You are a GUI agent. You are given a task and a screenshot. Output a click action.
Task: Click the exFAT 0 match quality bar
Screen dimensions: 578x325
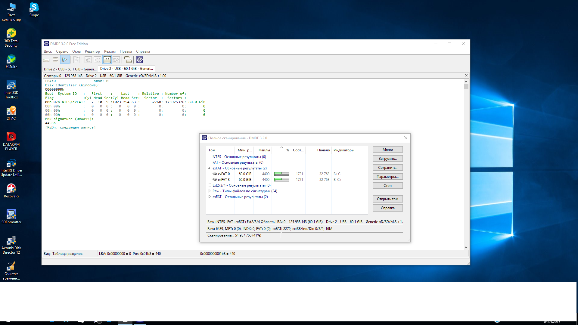(x=281, y=174)
